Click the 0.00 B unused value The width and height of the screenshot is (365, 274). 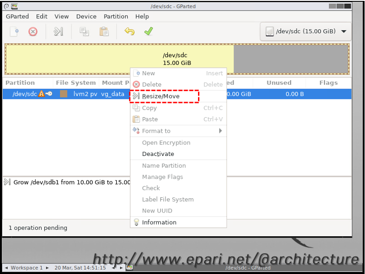tap(295, 94)
